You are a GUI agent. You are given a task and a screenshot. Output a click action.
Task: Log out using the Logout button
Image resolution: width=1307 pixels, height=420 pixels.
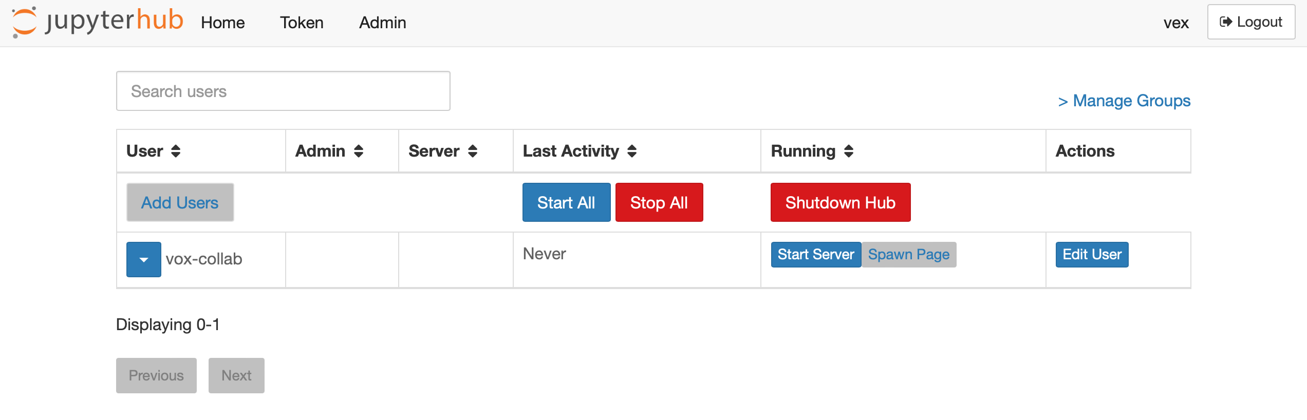coord(1250,22)
